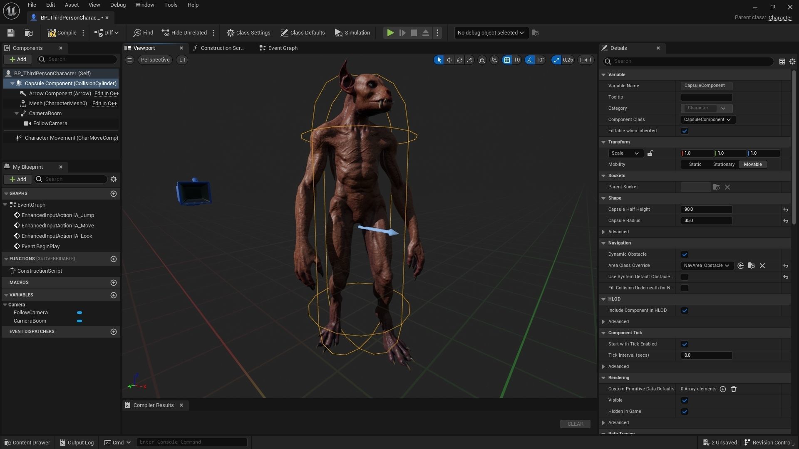Activate the select objects tool
The width and height of the screenshot is (799, 449).
[439, 60]
